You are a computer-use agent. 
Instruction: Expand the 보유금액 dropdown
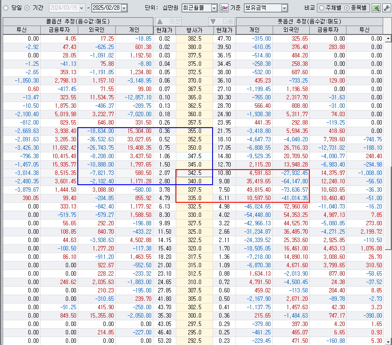click(284, 8)
